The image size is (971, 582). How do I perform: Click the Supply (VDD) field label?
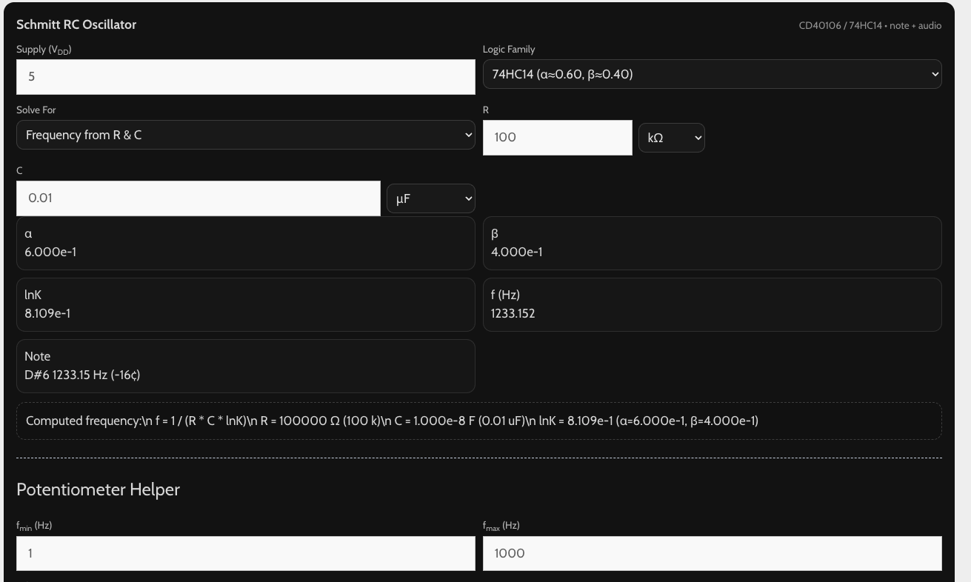(44, 50)
